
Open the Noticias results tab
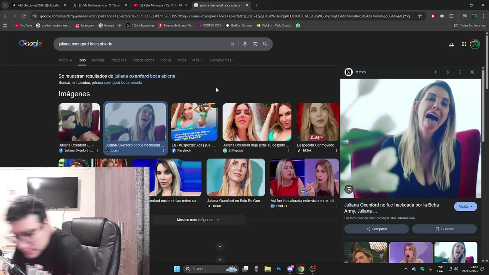(x=98, y=60)
